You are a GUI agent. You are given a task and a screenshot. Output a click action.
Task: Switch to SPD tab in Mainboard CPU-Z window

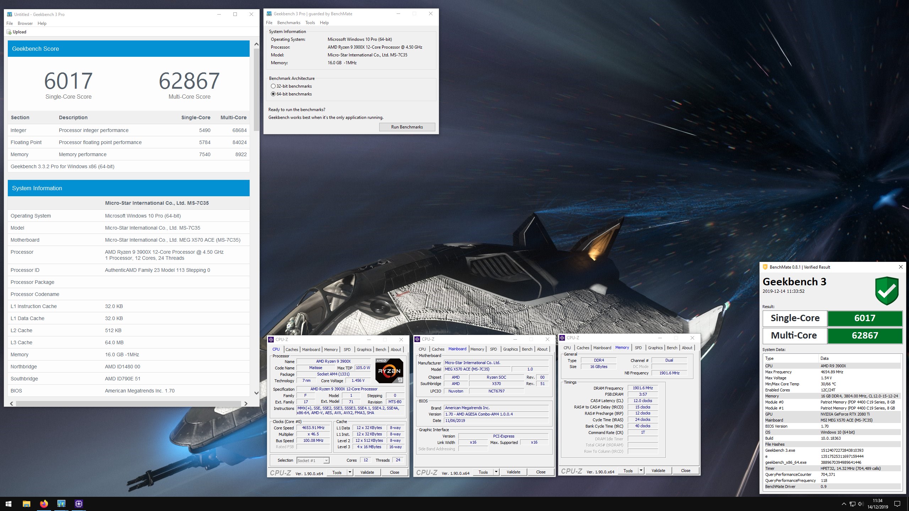click(x=493, y=349)
